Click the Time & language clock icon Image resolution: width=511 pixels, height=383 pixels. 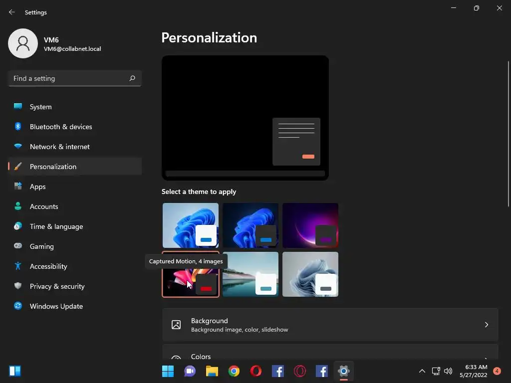pyautogui.click(x=18, y=226)
